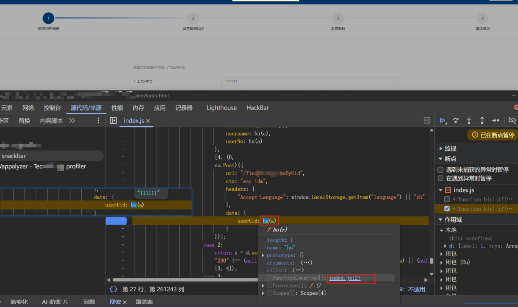Click step 2 circle 设置密码找回
The width and height of the screenshot is (518, 307).
[193, 18]
